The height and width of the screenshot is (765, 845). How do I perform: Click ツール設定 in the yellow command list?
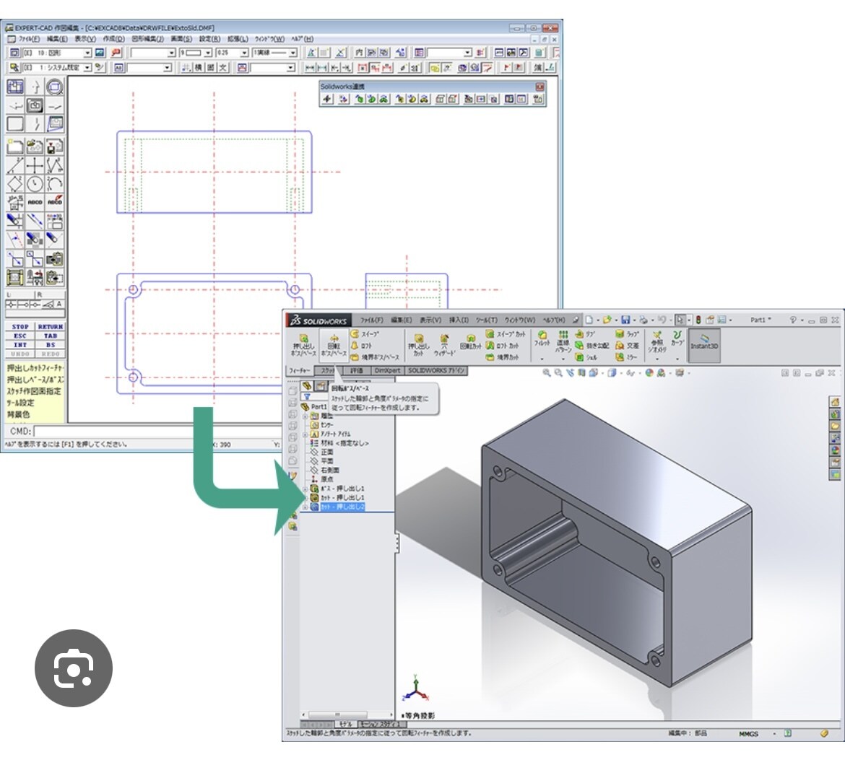pos(20,403)
